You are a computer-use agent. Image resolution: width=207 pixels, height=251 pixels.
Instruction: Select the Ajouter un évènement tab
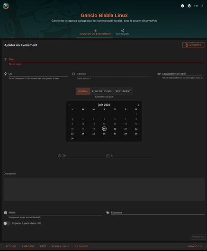click(x=95, y=32)
